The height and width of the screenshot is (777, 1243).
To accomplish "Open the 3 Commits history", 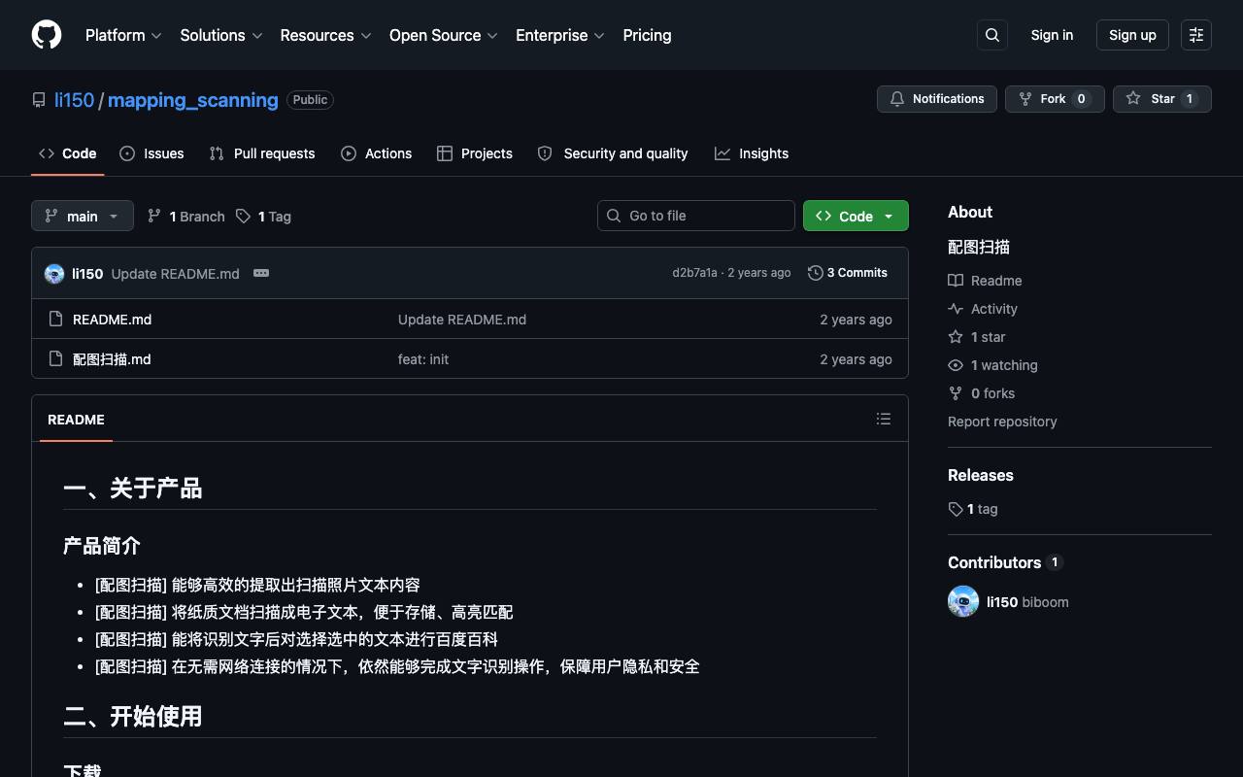I will (x=848, y=273).
